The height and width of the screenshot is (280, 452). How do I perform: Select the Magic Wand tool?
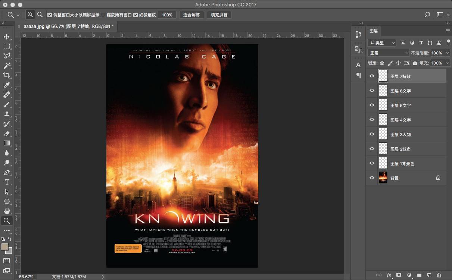point(7,66)
